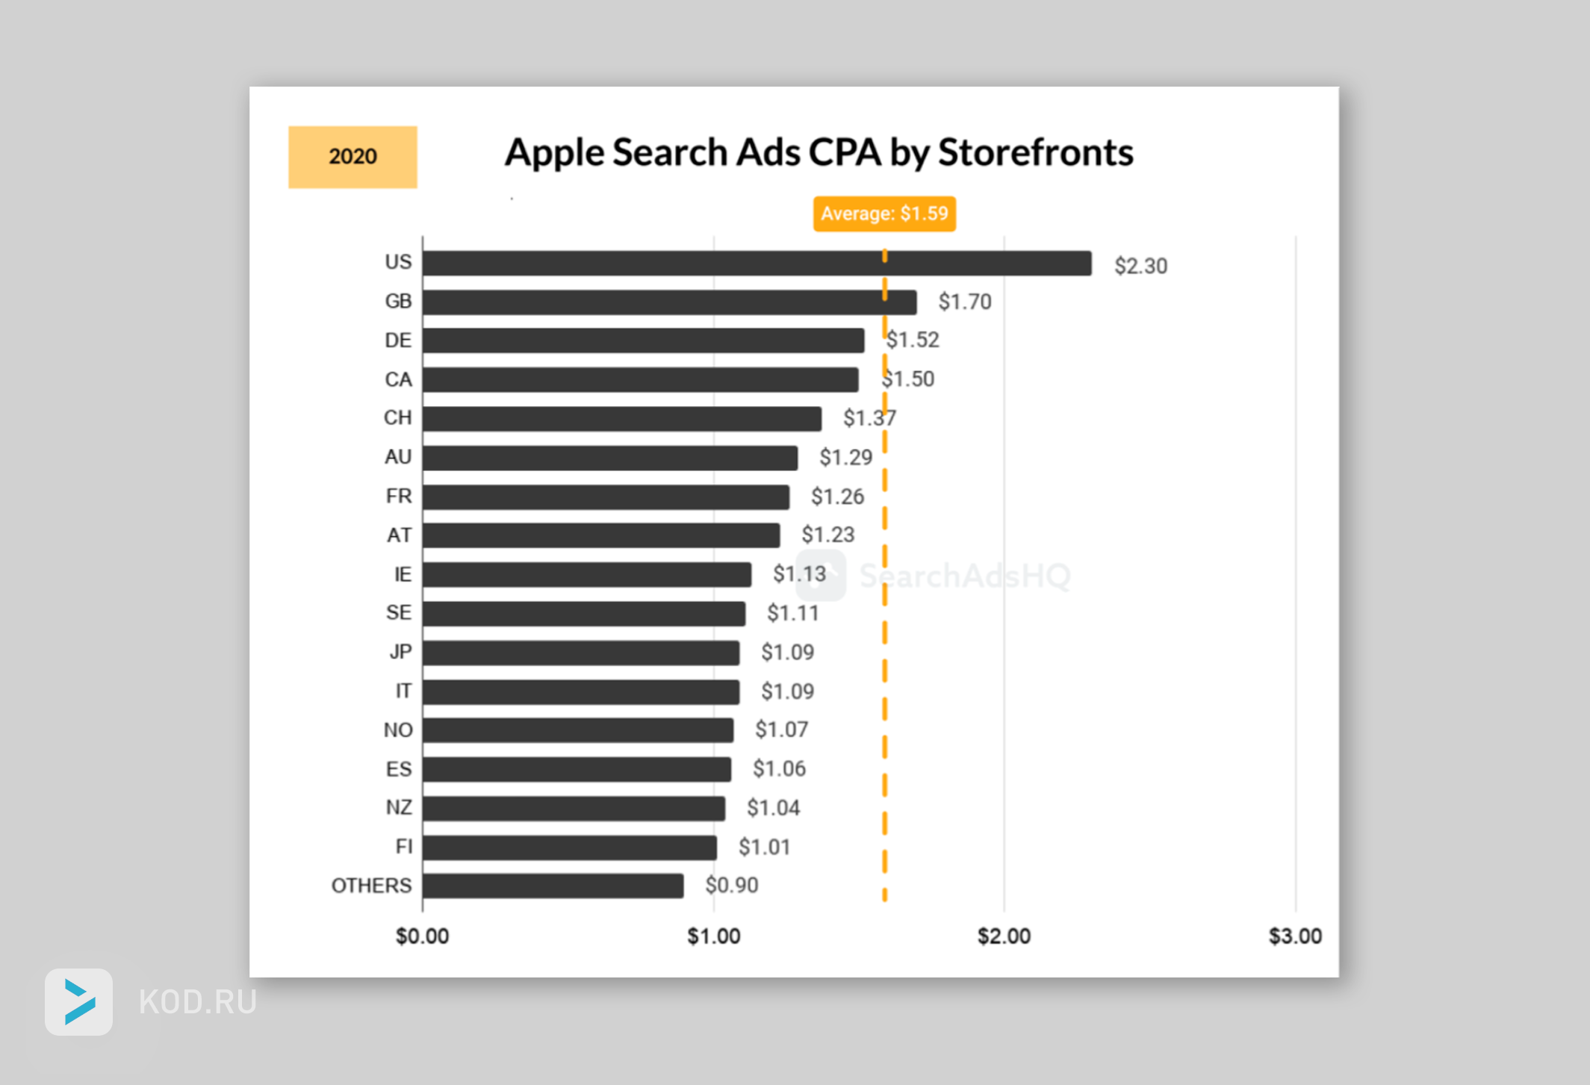Click the DE country label
Screen dimensions: 1590x1085
click(x=398, y=341)
